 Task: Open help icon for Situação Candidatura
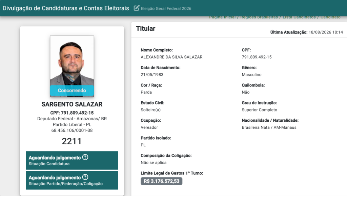(85, 157)
